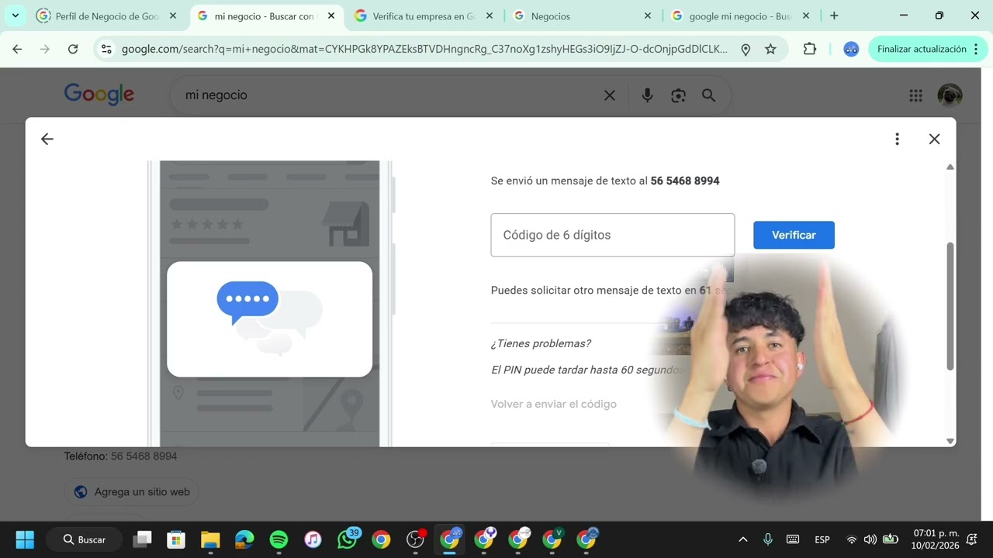Click Volver a enviar el código

click(x=553, y=404)
